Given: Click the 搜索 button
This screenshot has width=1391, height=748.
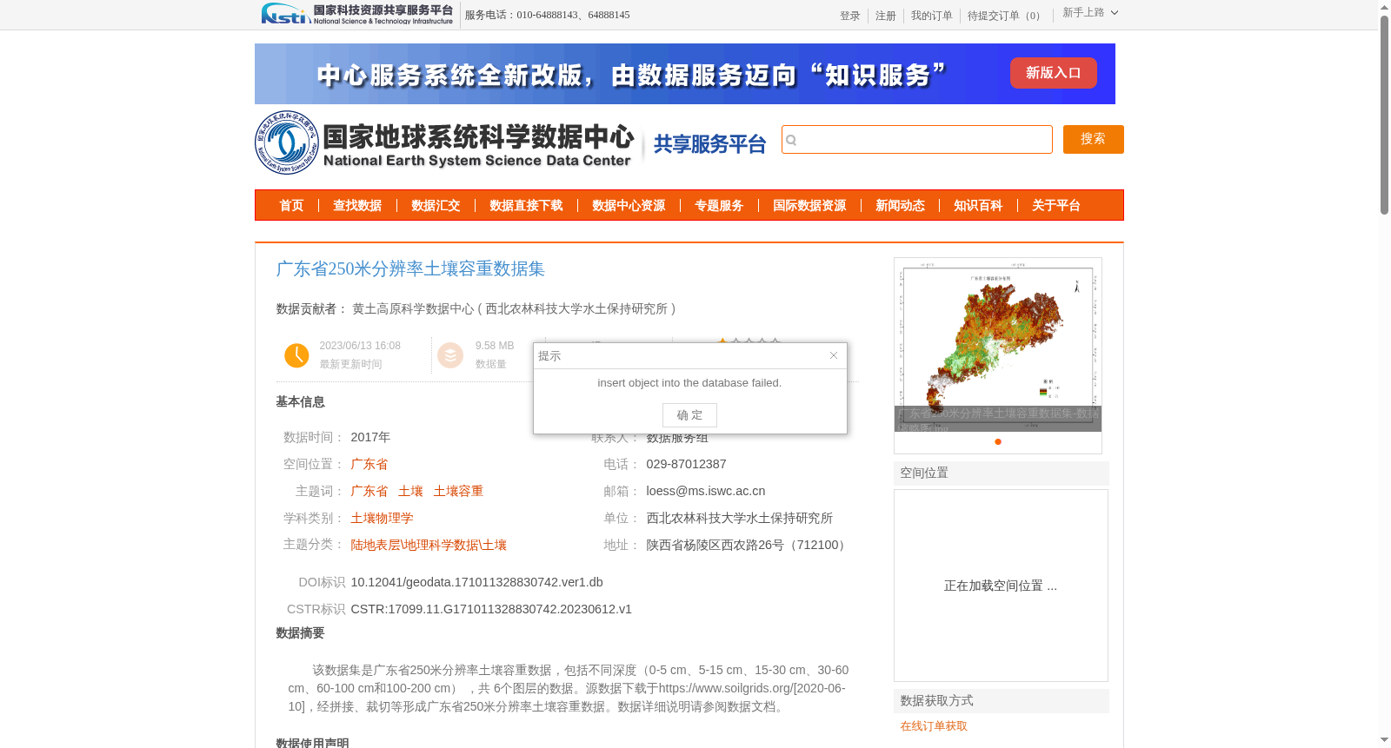Looking at the screenshot, I should [1093, 139].
